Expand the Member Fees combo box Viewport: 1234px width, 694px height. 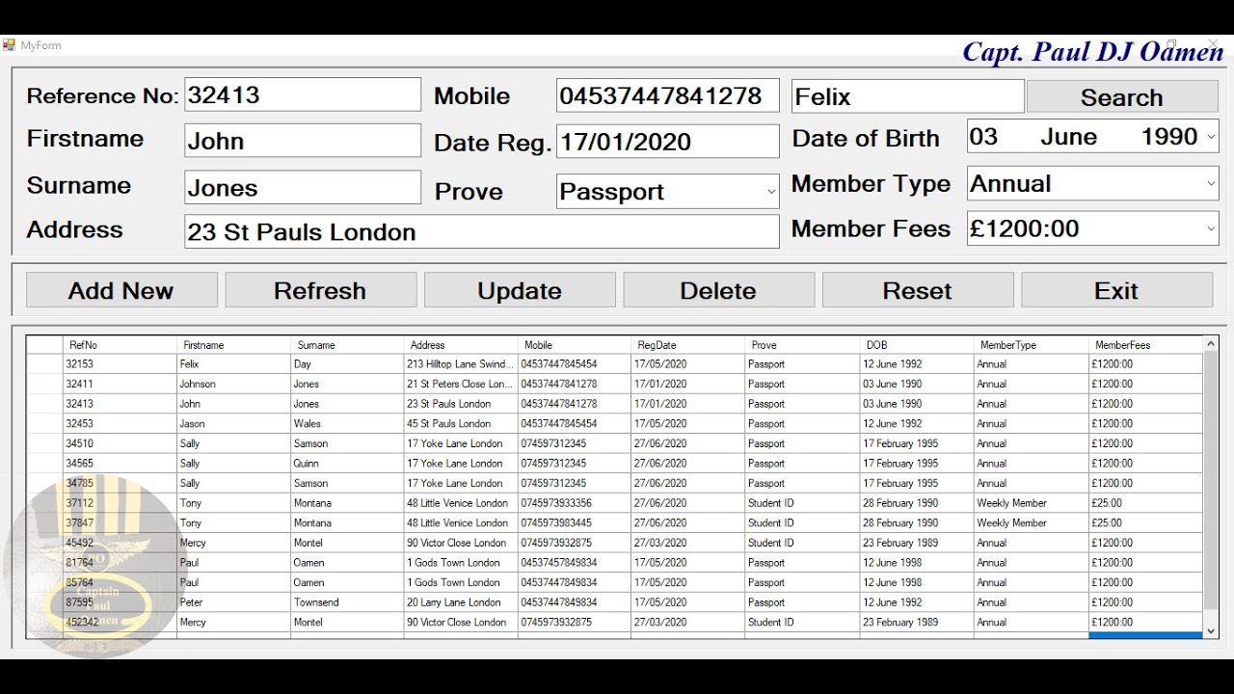[1211, 228]
